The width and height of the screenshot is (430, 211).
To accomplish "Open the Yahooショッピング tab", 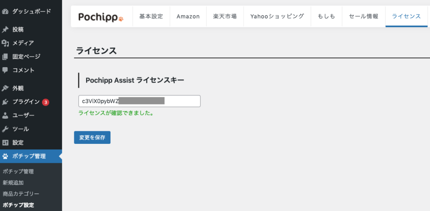I will tap(277, 16).
